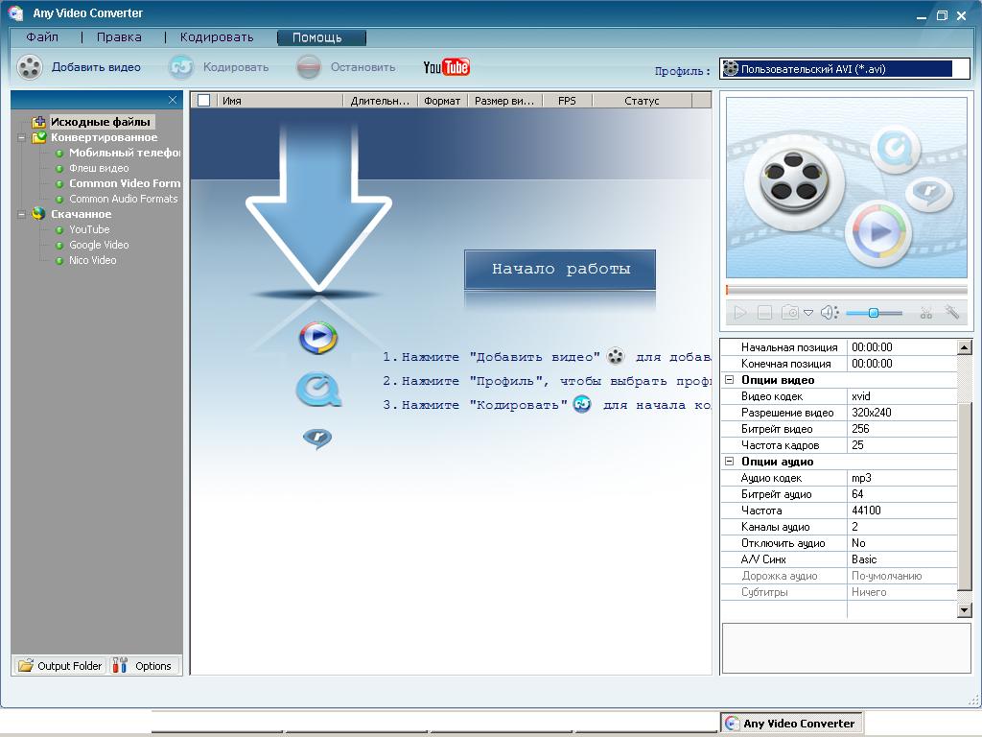Open the Правка menu
982x737 pixels.
[x=119, y=37]
